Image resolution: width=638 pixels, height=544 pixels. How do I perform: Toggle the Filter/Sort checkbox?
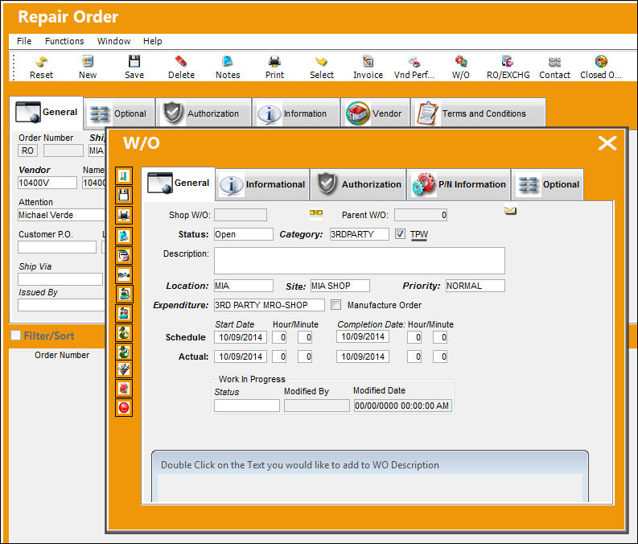pos(15,336)
